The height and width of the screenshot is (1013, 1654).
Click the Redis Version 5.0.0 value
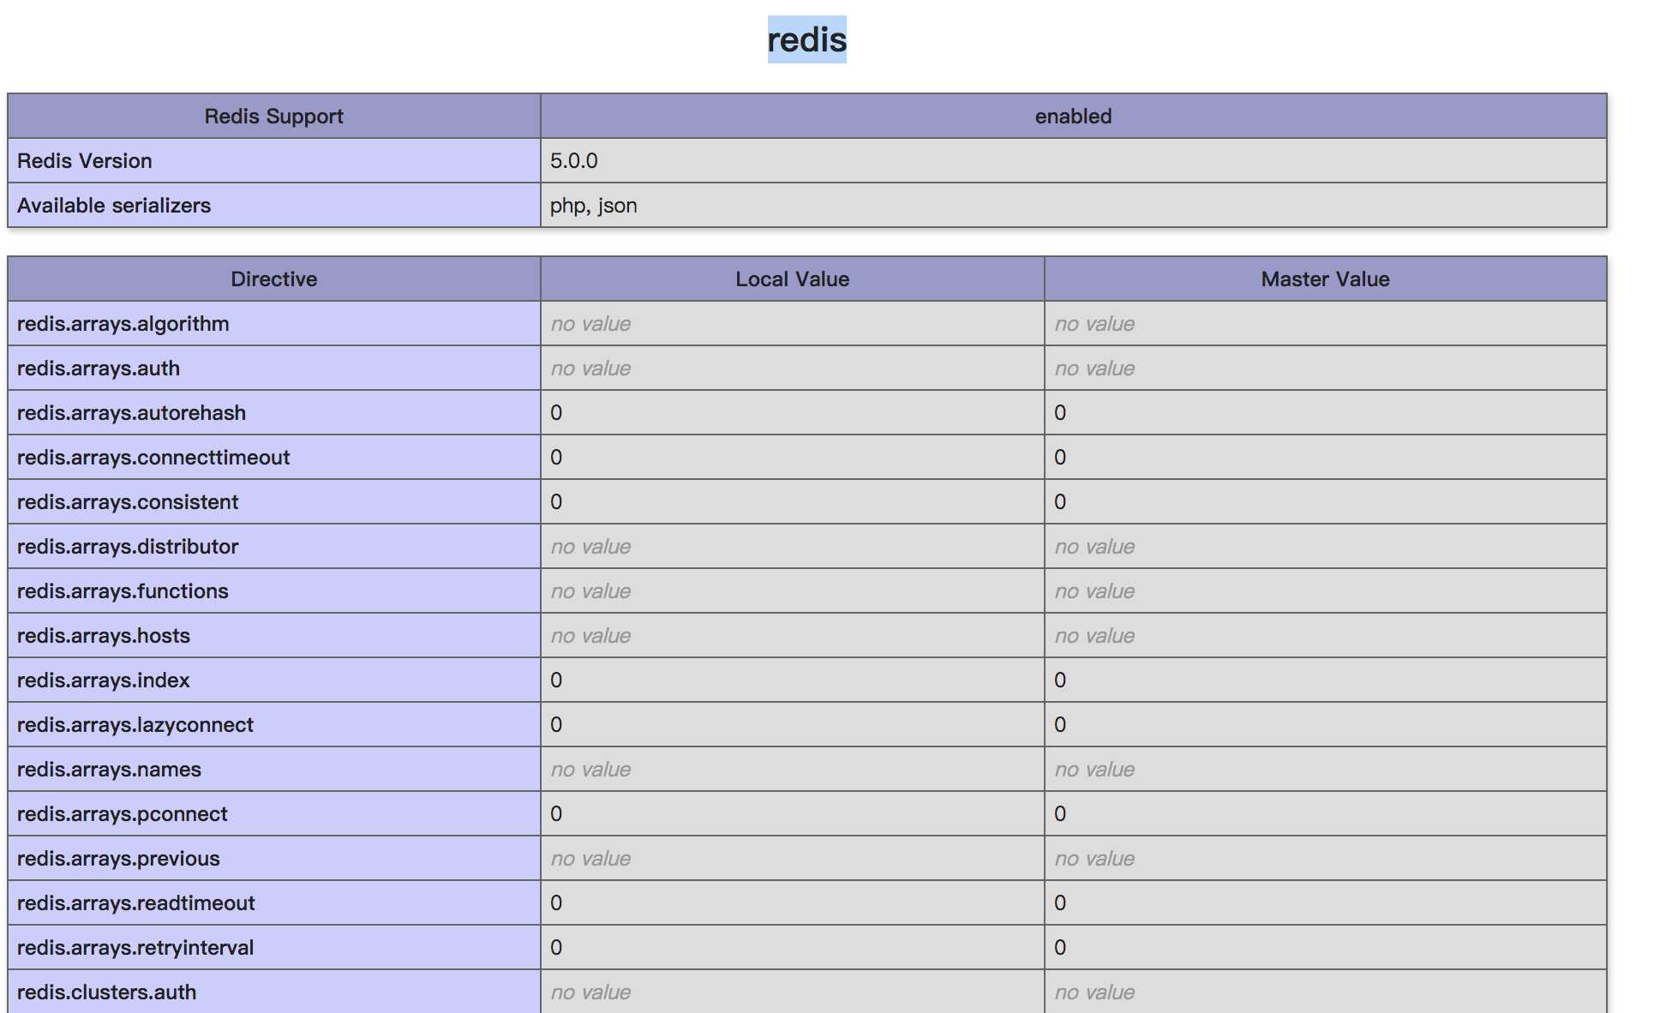click(x=573, y=161)
